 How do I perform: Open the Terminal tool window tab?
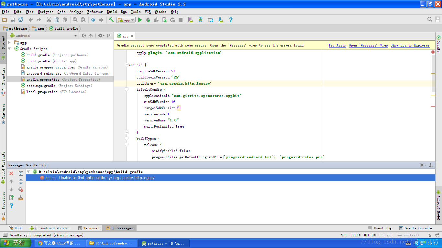click(x=88, y=228)
